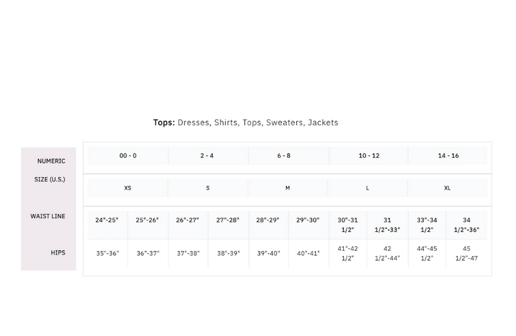Click the 38"-39" hips measurement cell
Image resolution: width=516 pixels, height=336 pixels.
pos(228,253)
